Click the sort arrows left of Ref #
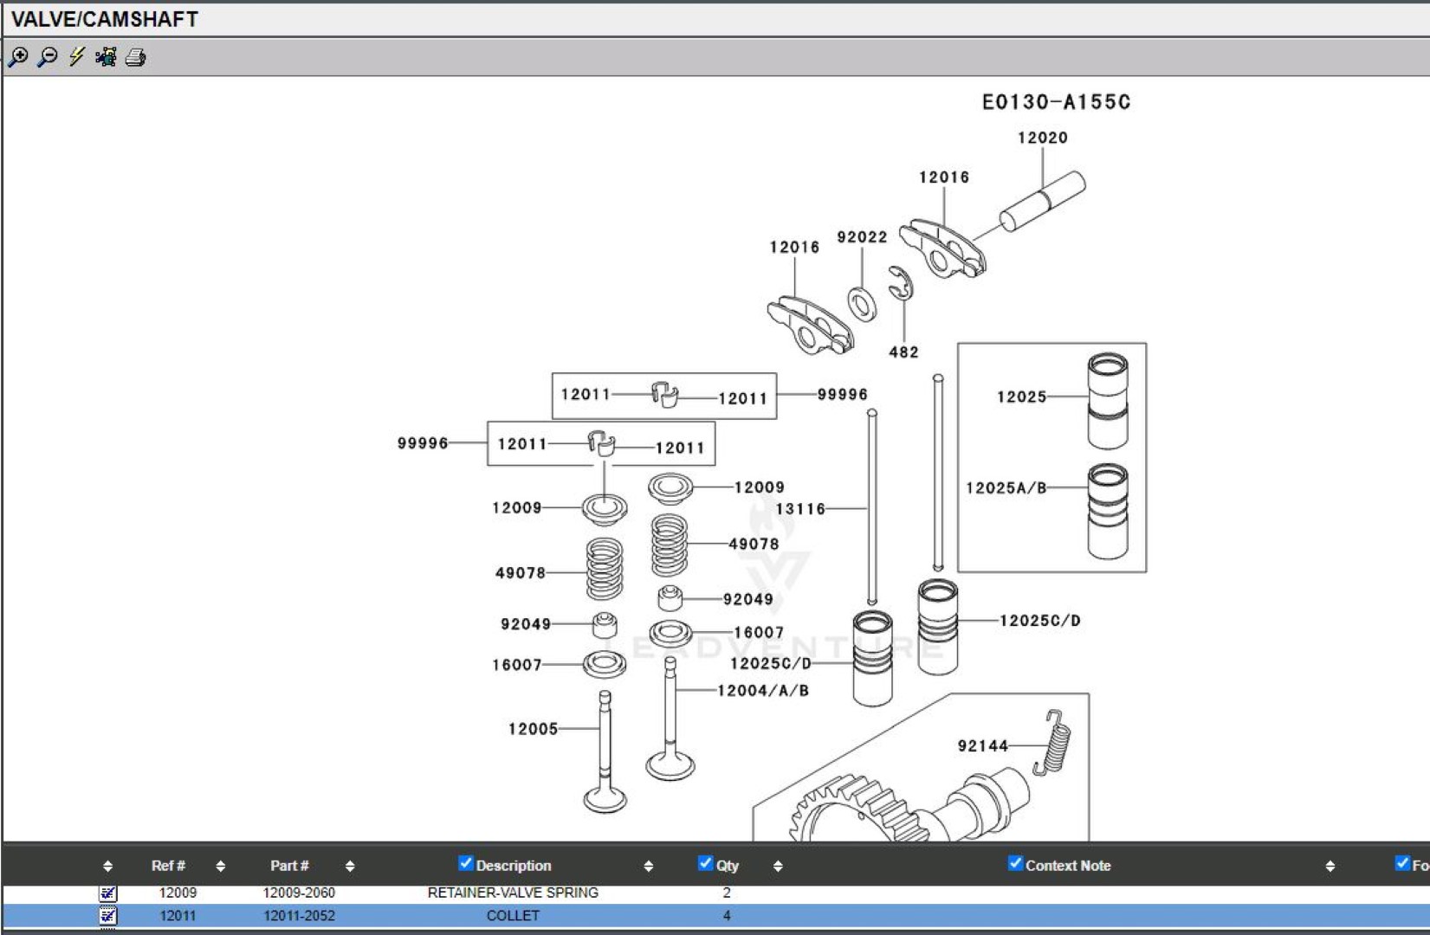The height and width of the screenshot is (935, 1430). coord(107,866)
